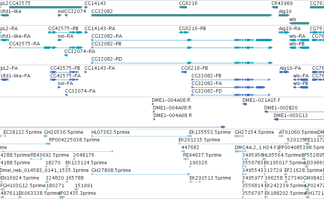The image size is (324, 199).
Task: Select the 18270 feature label
Action: click(x=53, y=163)
